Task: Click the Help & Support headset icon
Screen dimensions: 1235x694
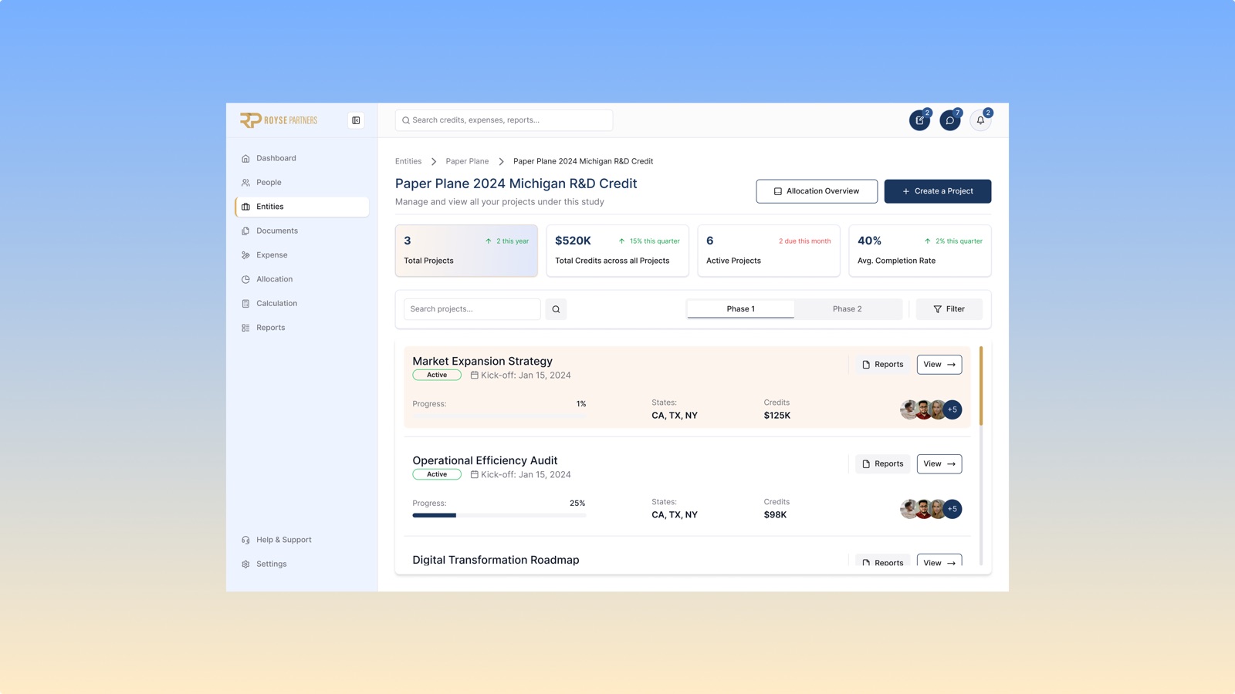Action: 245,540
